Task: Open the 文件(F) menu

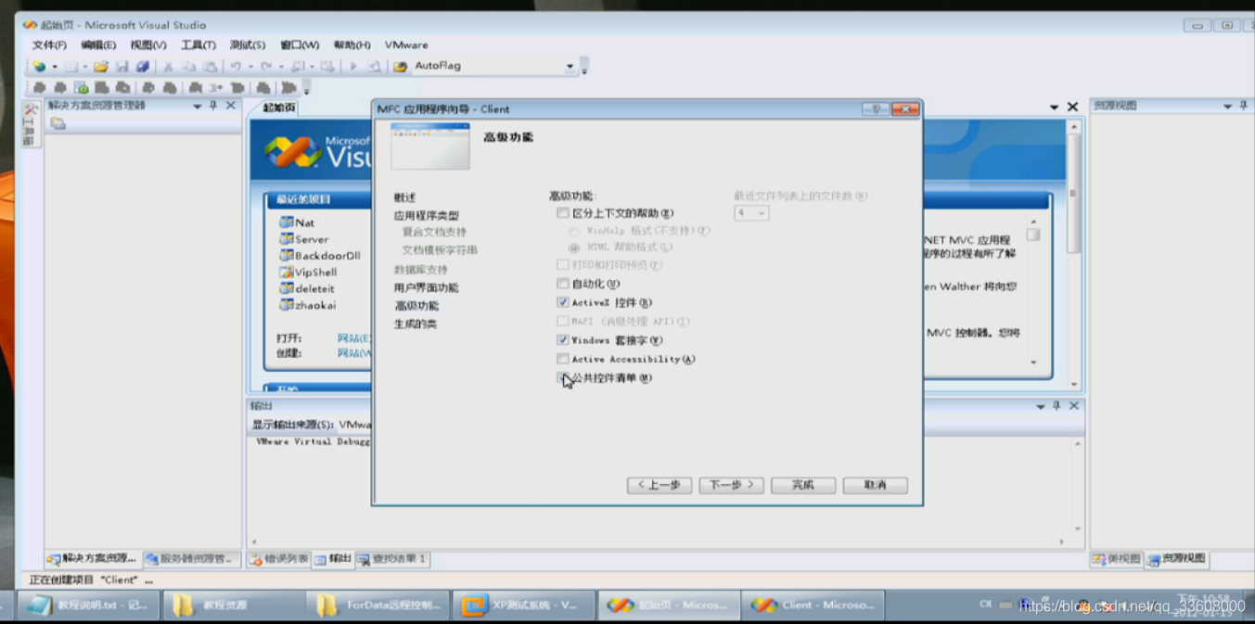Action: (49, 45)
